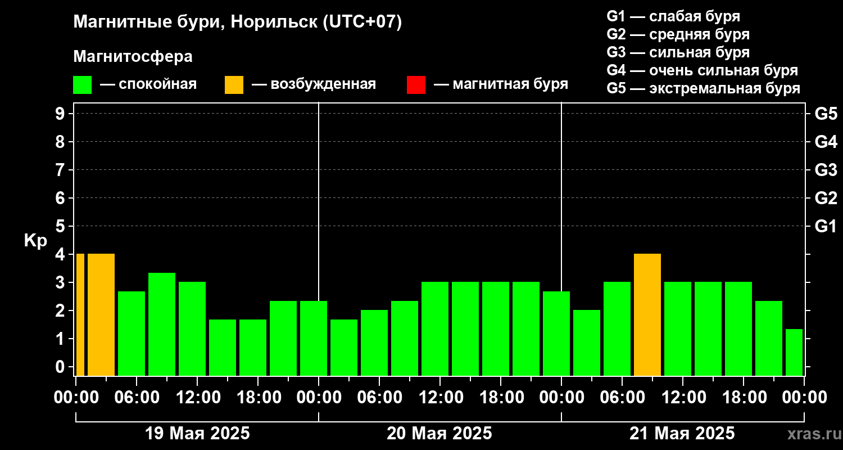Click the G2 label on the right axis
Screen dimensions: 843x450
(826, 198)
